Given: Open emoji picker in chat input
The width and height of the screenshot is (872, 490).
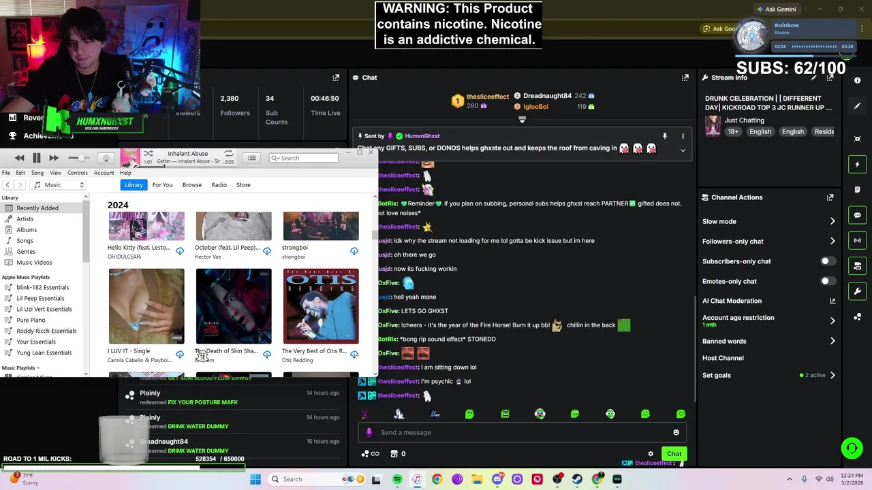Looking at the screenshot, I should [x=676, y=432].
